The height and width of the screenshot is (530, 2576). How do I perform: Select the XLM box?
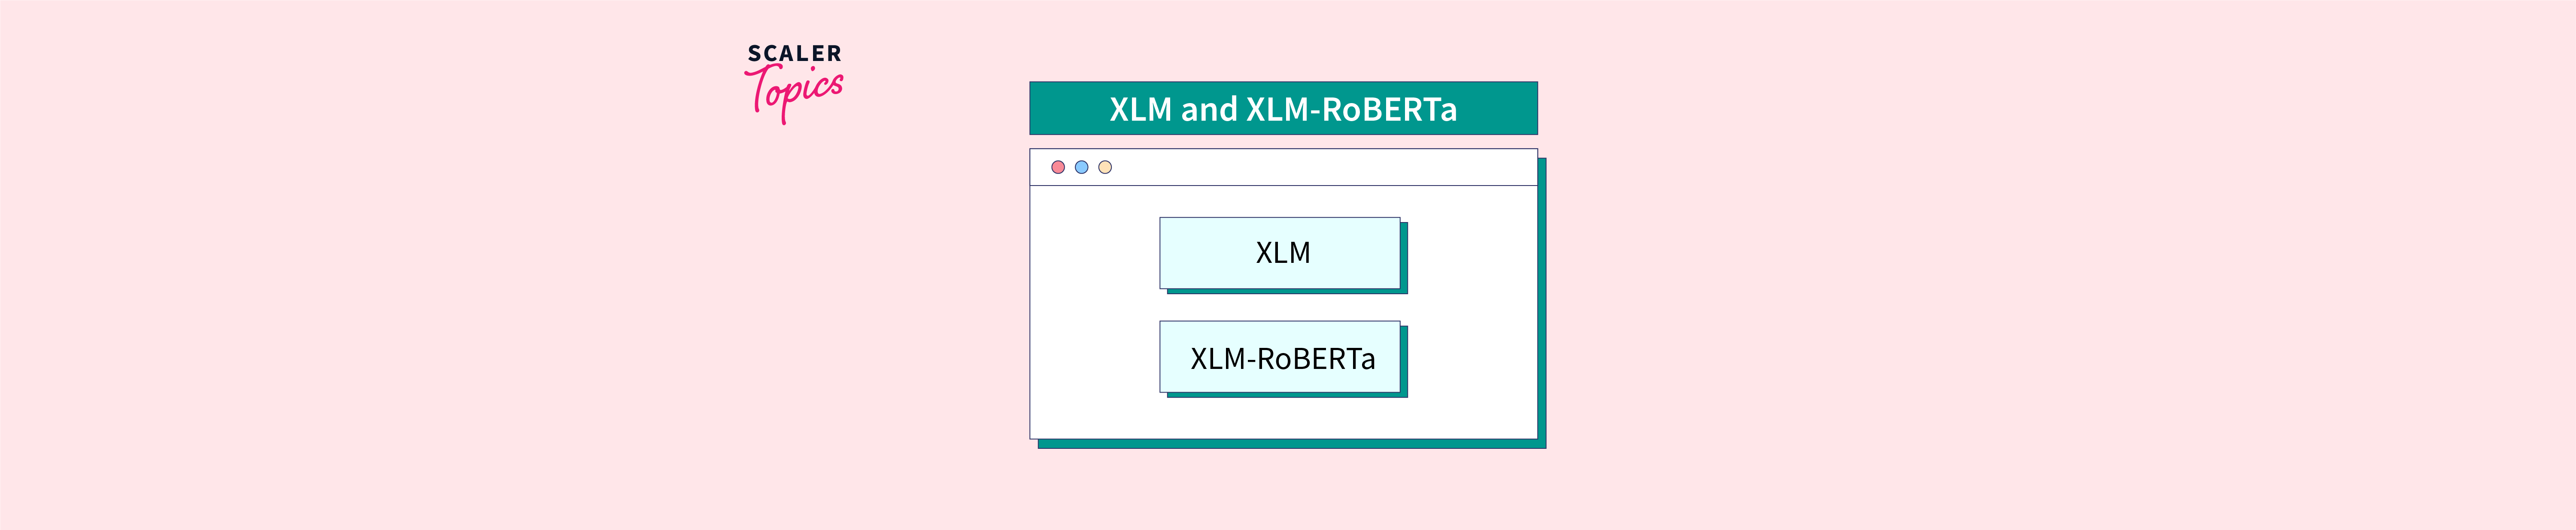(1280, 253)
